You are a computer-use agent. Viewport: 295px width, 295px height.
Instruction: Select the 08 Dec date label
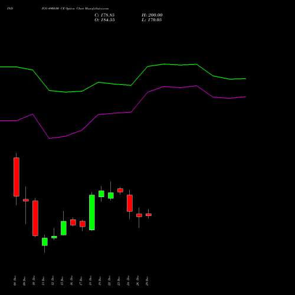tap(15, 281)
